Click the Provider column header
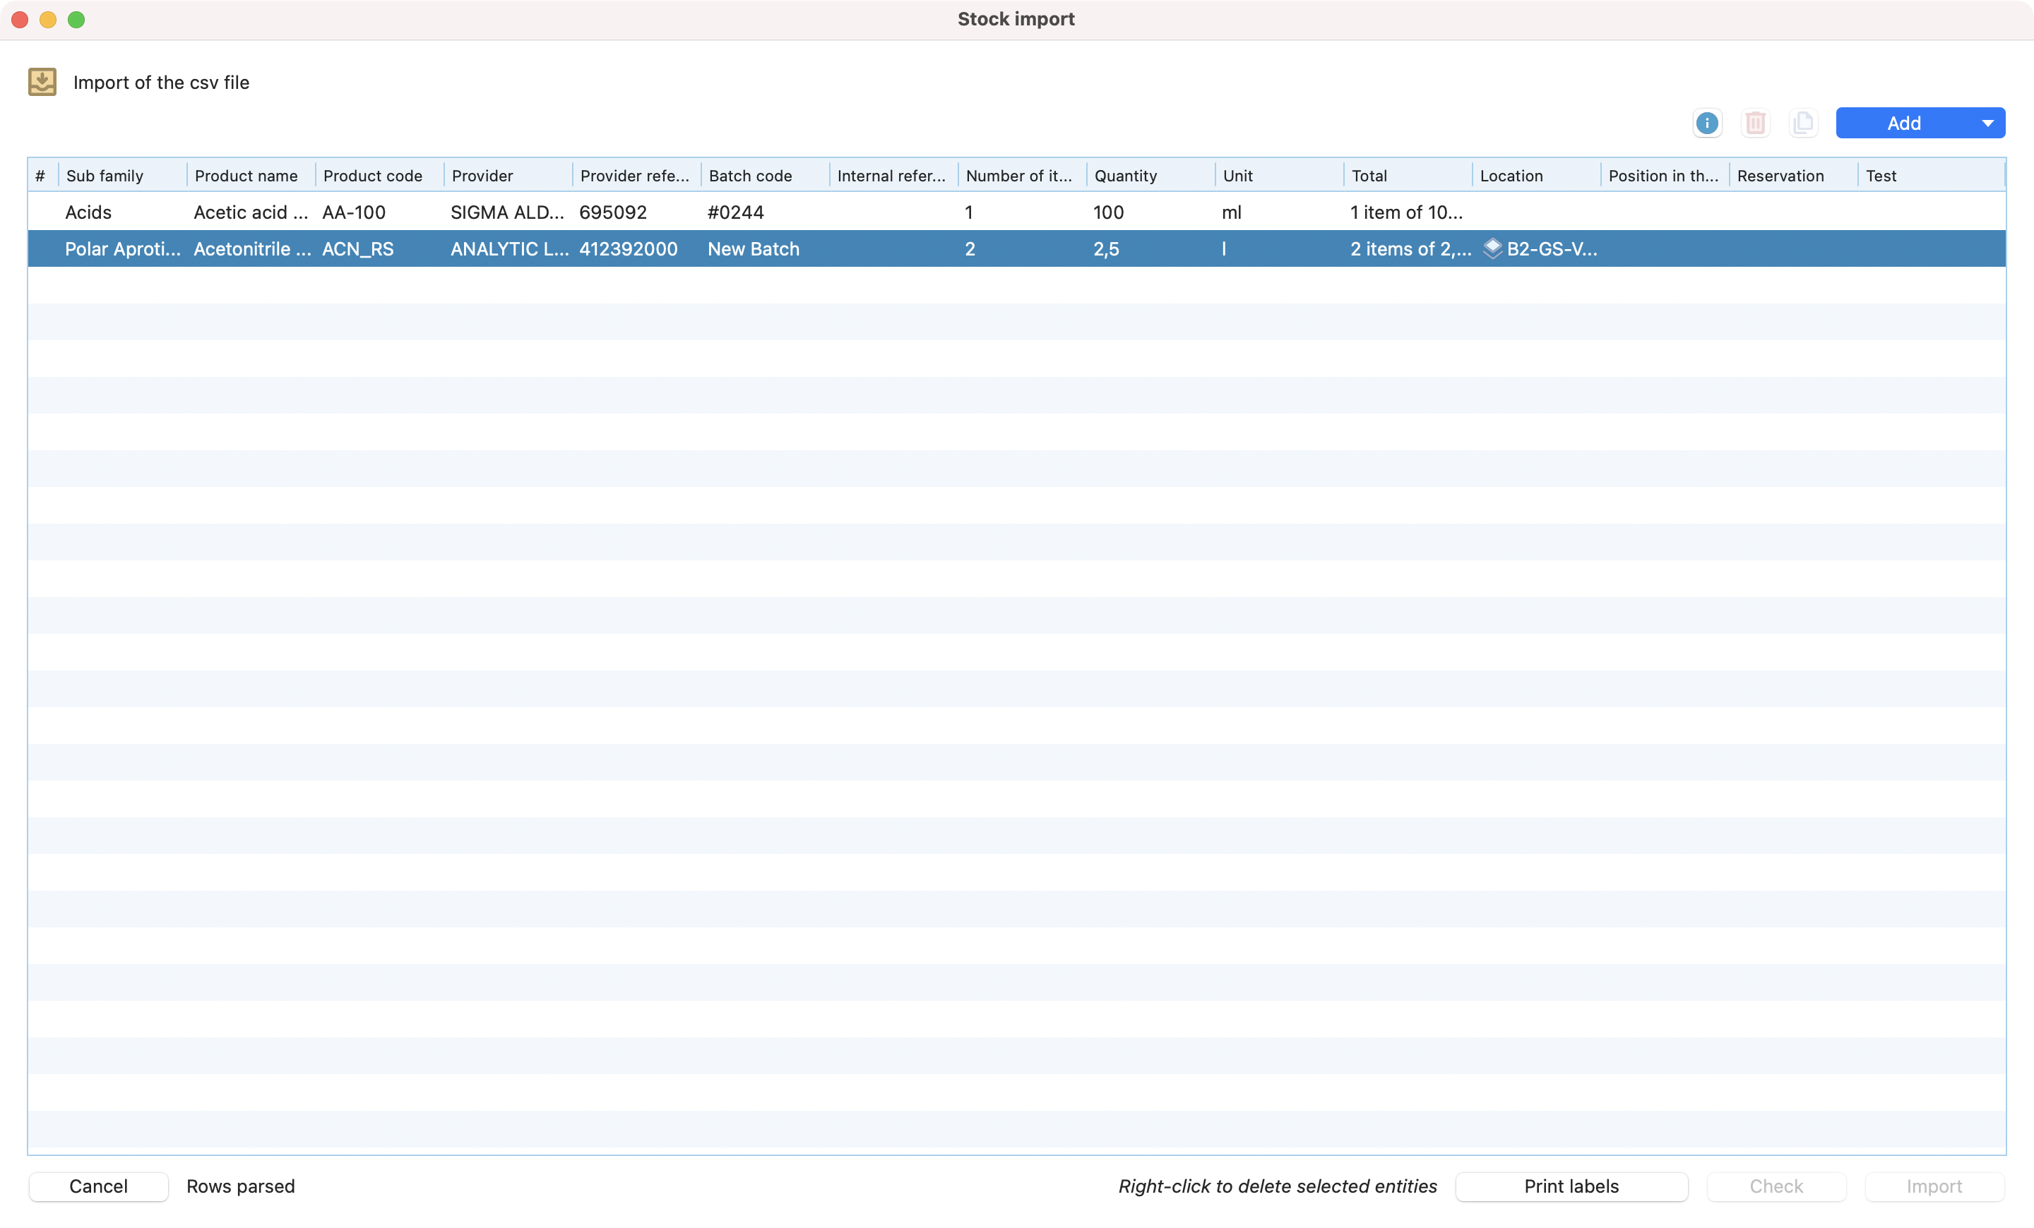Screen dimensions: 2034x1228 [x=482, y=176]
